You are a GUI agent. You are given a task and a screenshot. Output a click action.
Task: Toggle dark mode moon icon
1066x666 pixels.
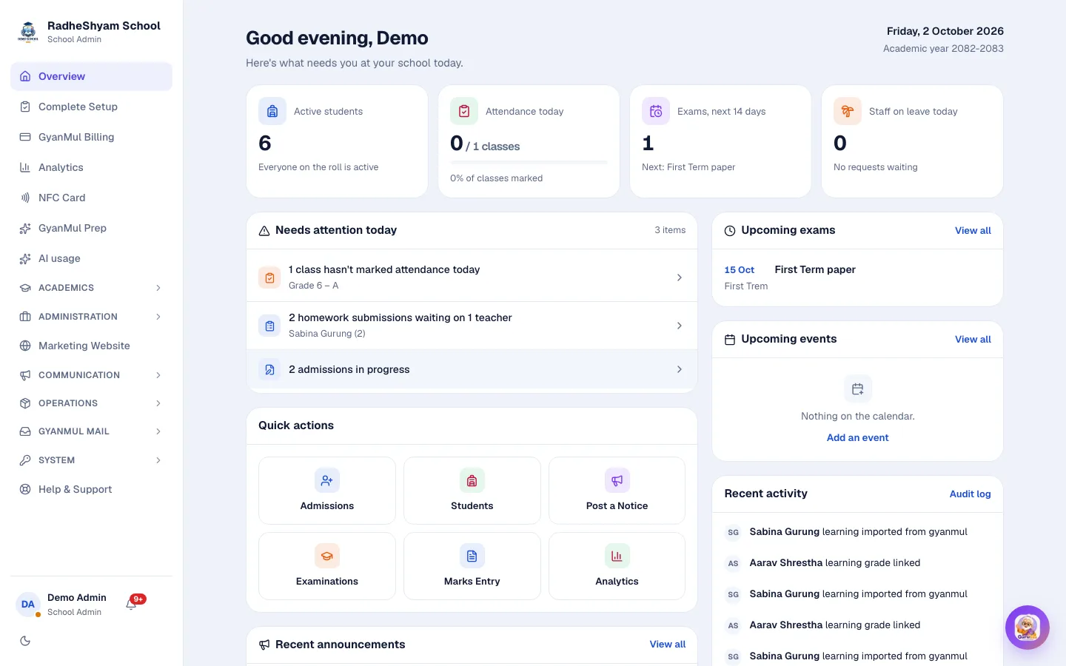(x=25, y=641)
